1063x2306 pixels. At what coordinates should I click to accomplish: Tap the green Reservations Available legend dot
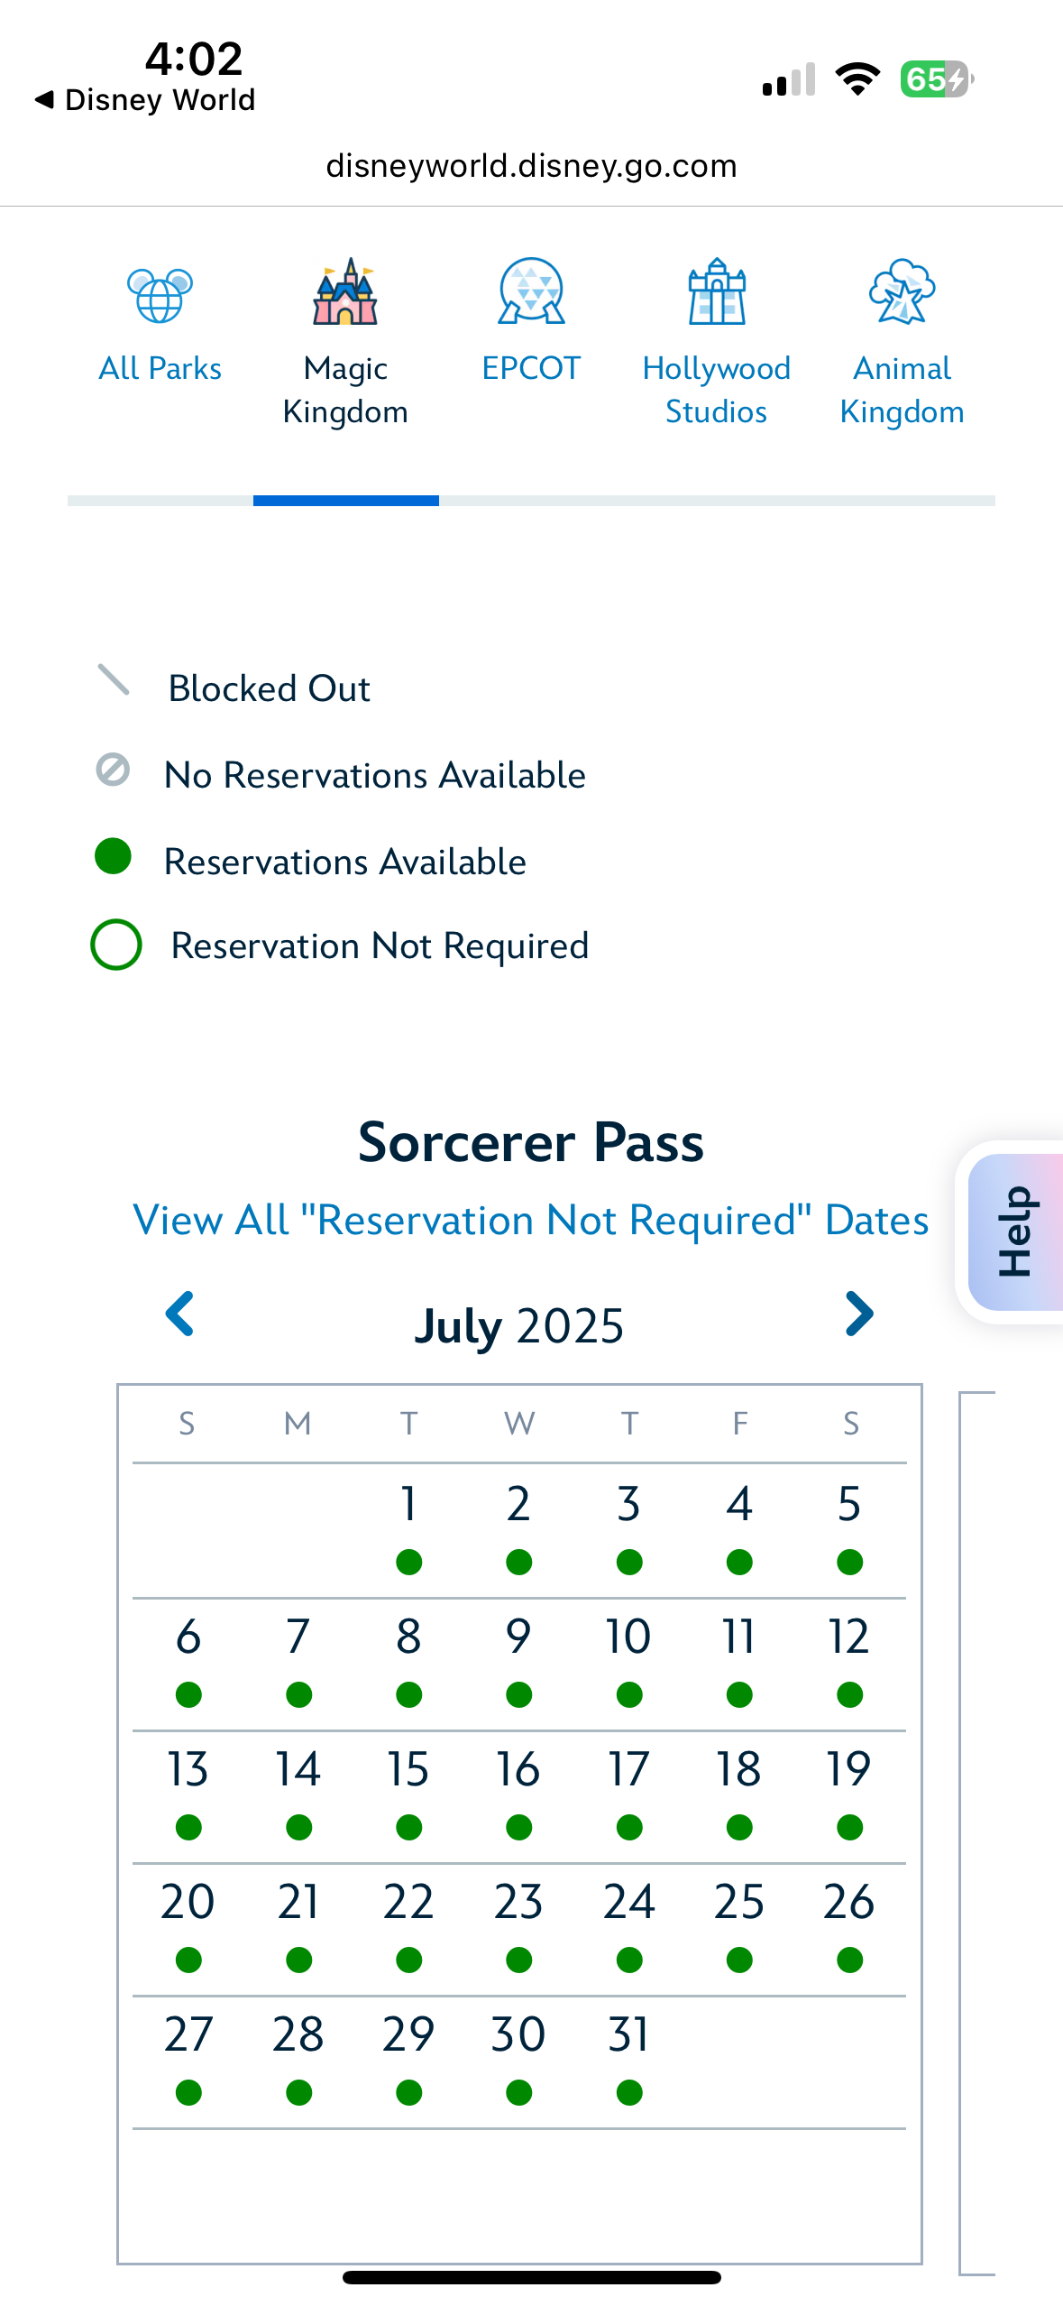coord(114,856)
